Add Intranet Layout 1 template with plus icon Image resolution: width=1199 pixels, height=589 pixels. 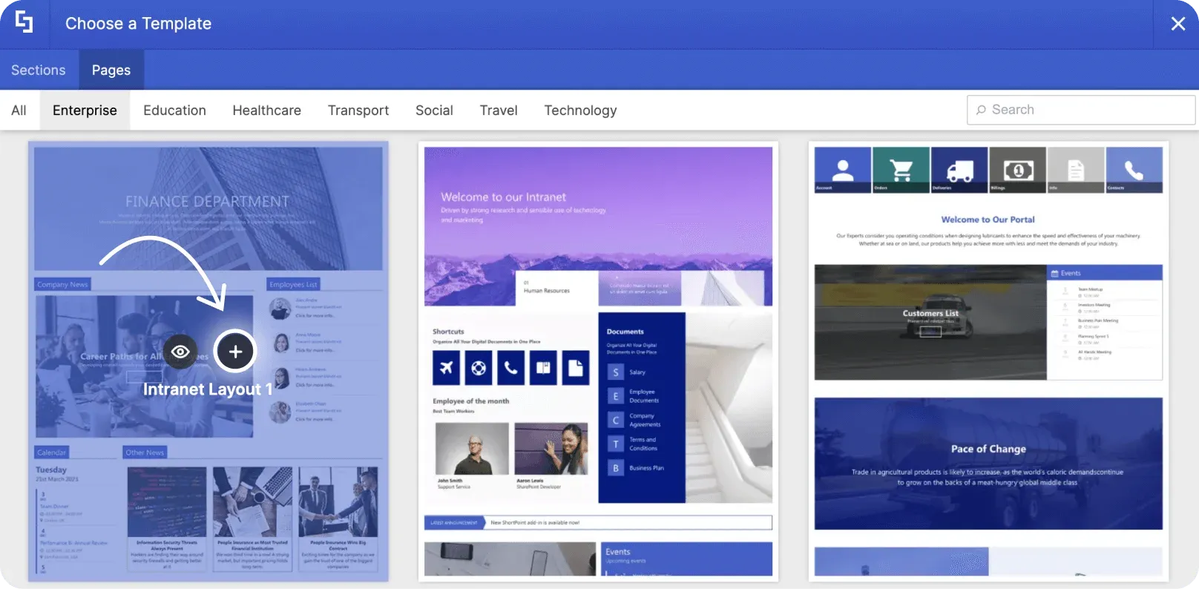[x=235, y=352]
